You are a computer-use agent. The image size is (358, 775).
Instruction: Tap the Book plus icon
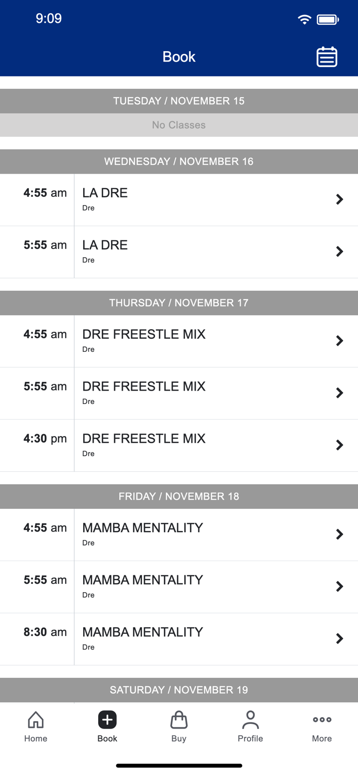[x=107, y=719]
